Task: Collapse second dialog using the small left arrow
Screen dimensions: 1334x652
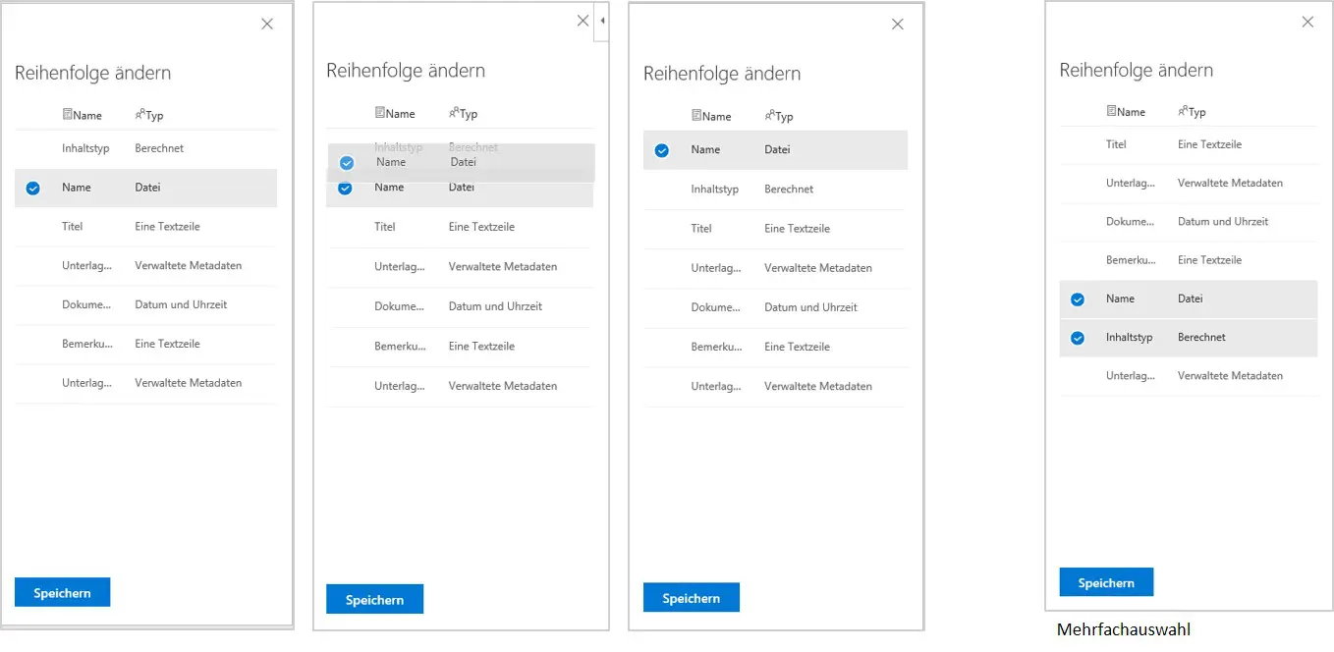Action: [600, 22]
